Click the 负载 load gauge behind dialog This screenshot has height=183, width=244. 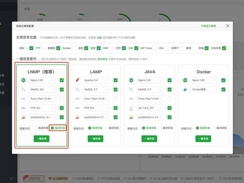tap(40, 18)
